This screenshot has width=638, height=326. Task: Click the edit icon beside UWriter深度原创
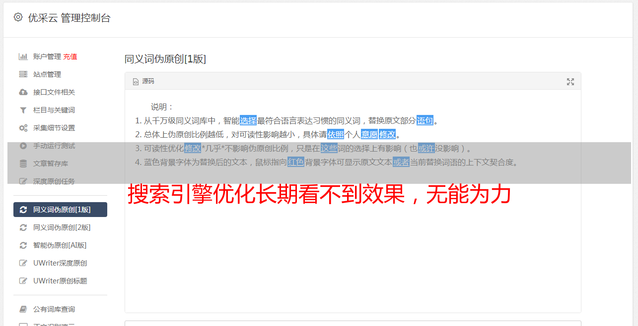click(23, 263)
